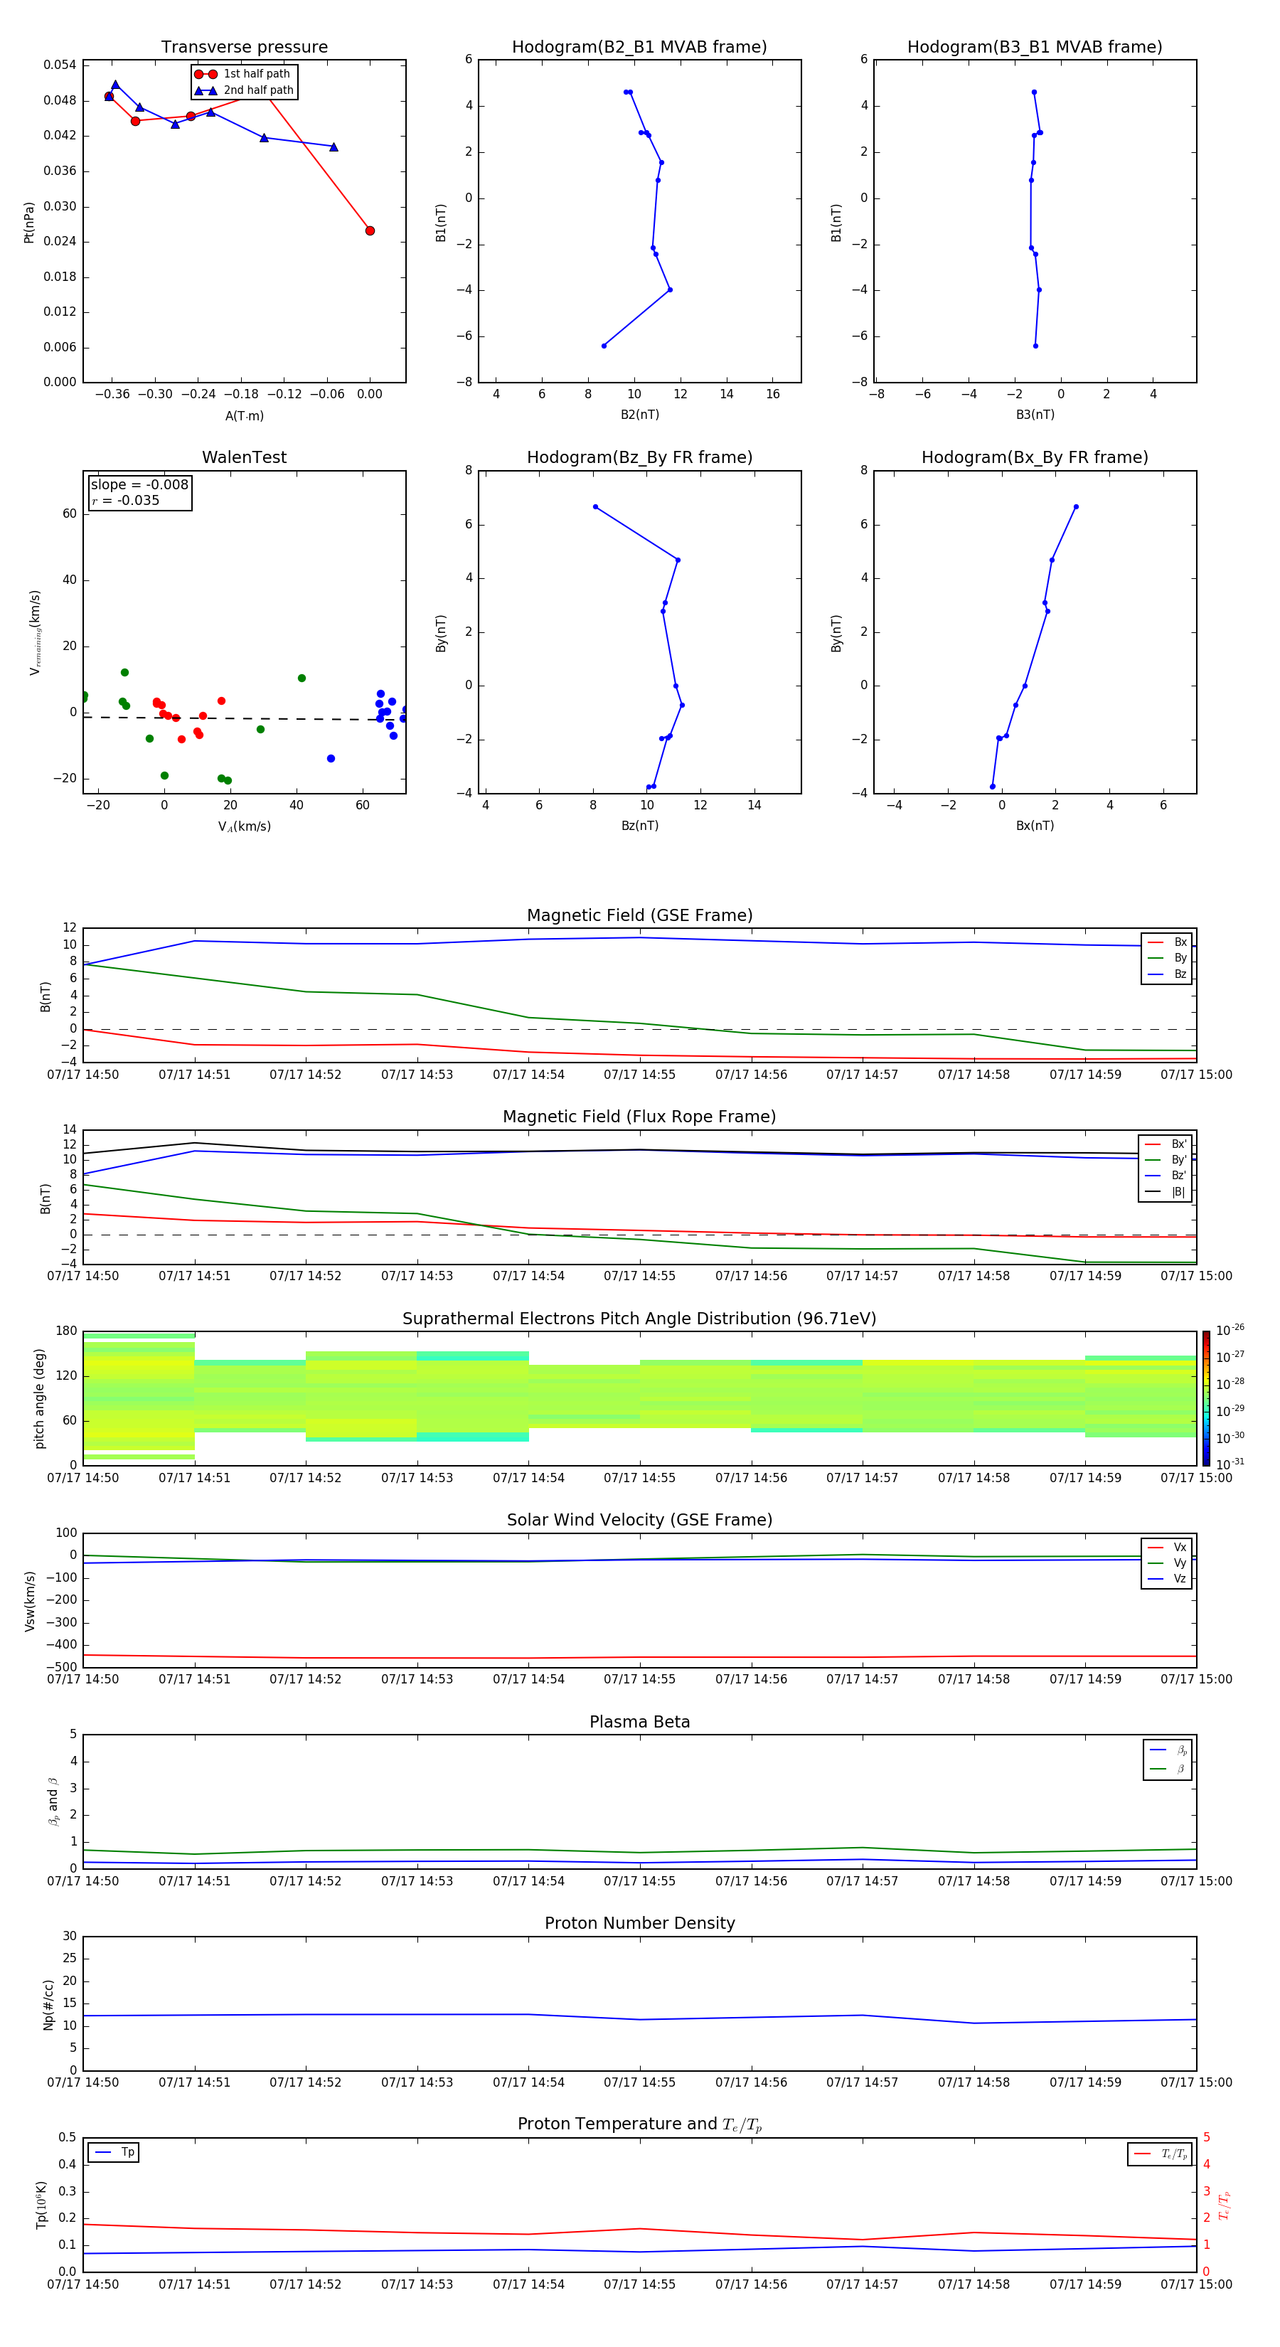Click the 'Hodogram(Bx_By FR frame)' title

click(x=1035, y=457)
